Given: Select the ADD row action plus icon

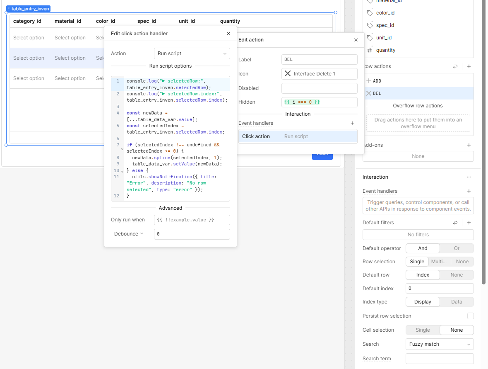Looking at the screenshot, I should click(x=369, y=81).
